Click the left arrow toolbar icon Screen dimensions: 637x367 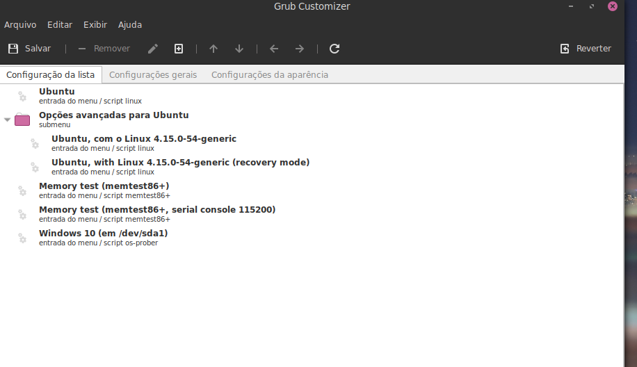point(274,49)
